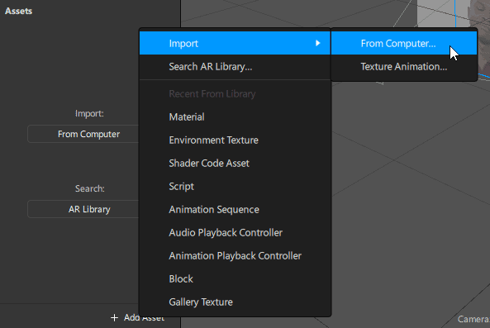Click the Add Asset button
Image resolution: width=490 pixels, height=328 pixels.
[x=137, y=318]
